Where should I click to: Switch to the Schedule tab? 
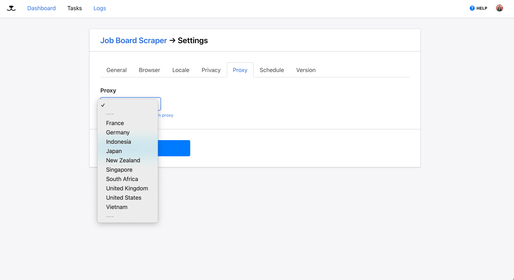point(272,70)
